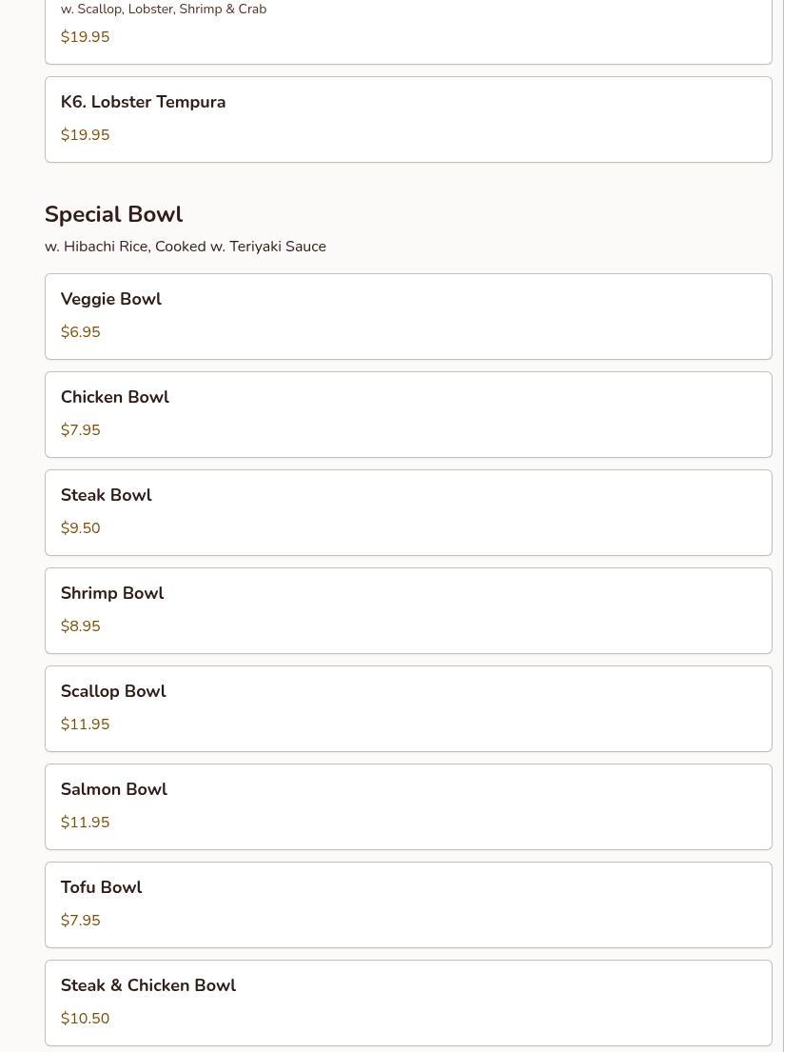
Task: Click the $8.95 Shrimp Bowl price
Action: tap(81, 625)
